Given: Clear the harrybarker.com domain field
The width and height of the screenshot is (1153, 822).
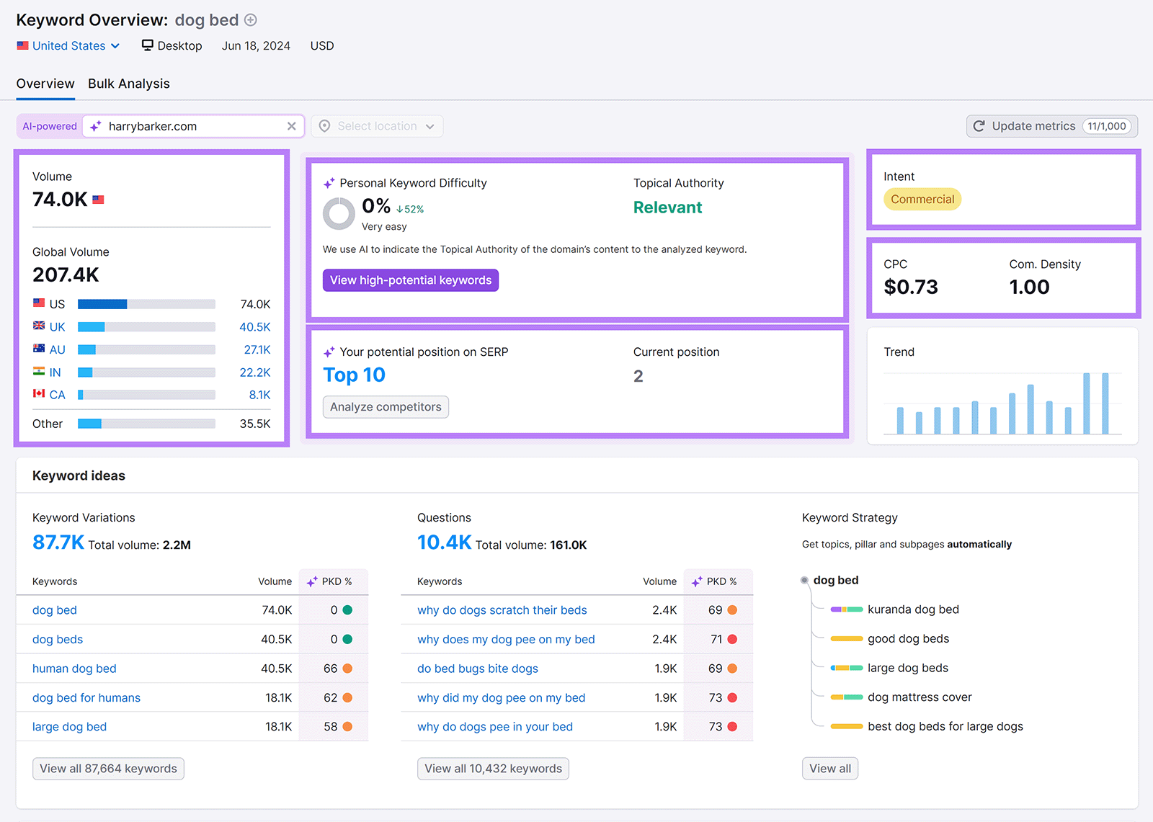Looking at the screenshot, I should (291, 126).
